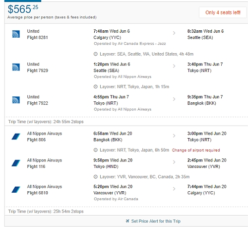Click return Trip Time 25h 54m summary
Image resolution: width=248 pixels, height=227 pixels.
(x=46, y=212)
